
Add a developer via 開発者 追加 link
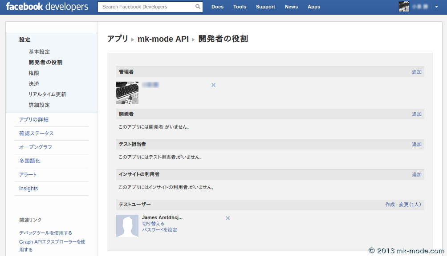pos(416,114)
